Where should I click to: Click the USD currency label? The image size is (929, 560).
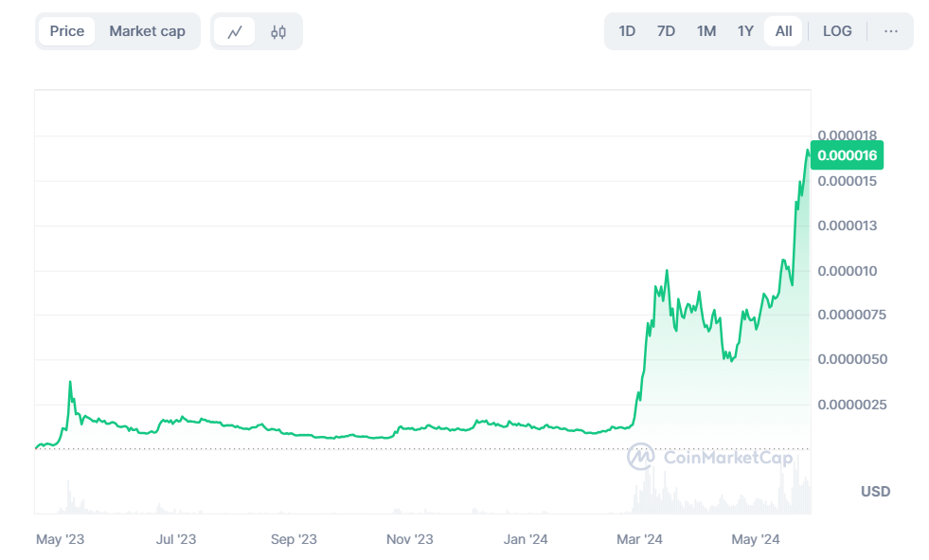pyautogui.click(x=875, y=491)
